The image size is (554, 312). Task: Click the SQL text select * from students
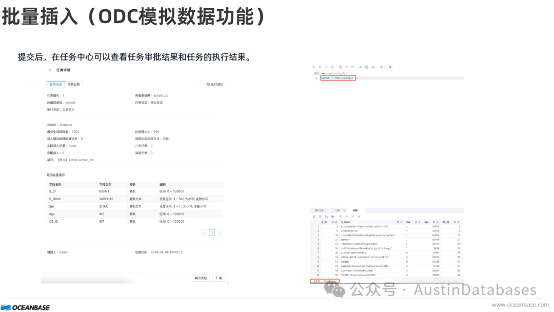coord(337,78)
